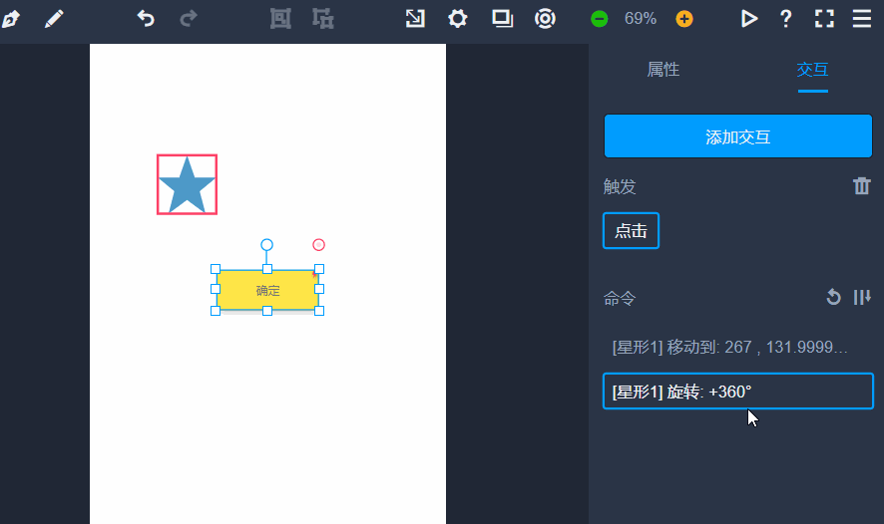The image size is (884, 524).
Task: Click the resize canvas icon
Action: pos(414,19)
